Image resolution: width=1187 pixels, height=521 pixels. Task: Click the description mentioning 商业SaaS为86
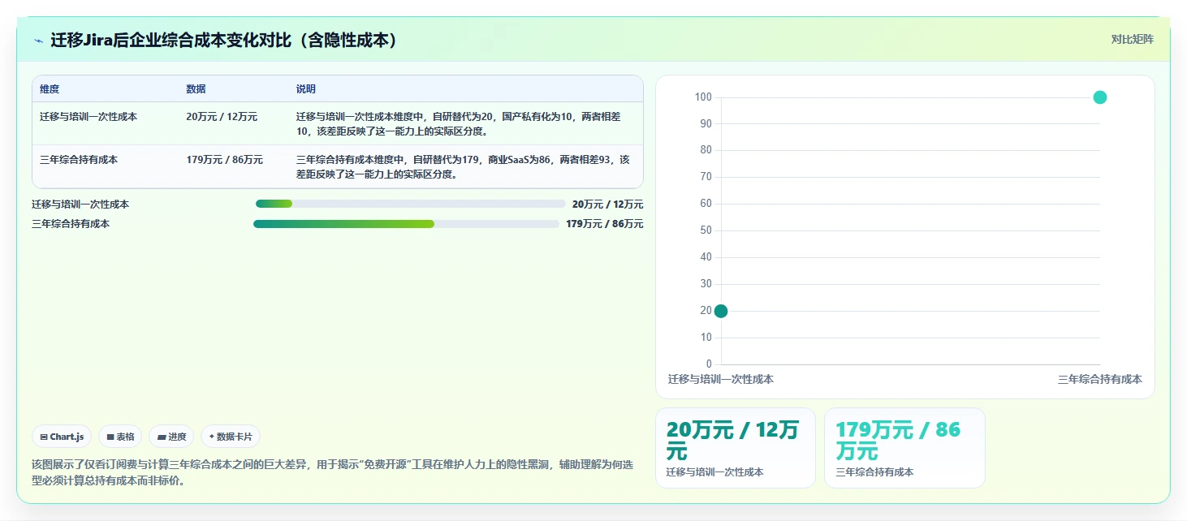point(463,167)
